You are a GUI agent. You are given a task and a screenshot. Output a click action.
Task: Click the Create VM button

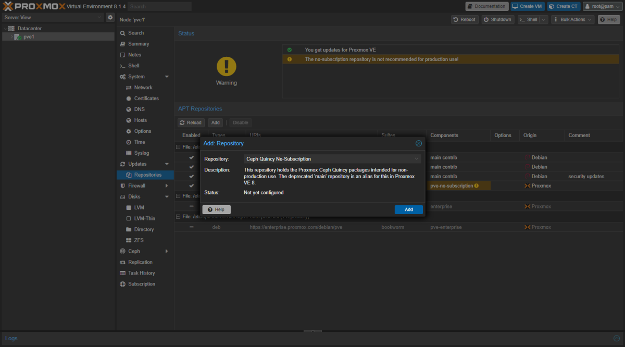(527, 6)
